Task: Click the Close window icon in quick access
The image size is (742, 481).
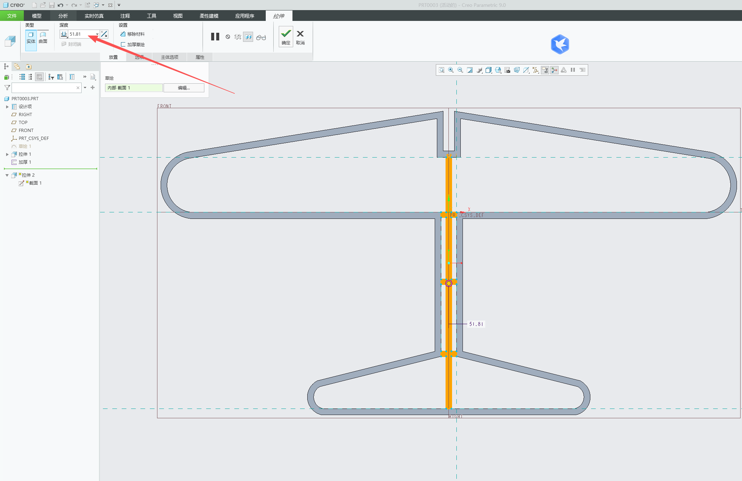Action: coord(110,5)
